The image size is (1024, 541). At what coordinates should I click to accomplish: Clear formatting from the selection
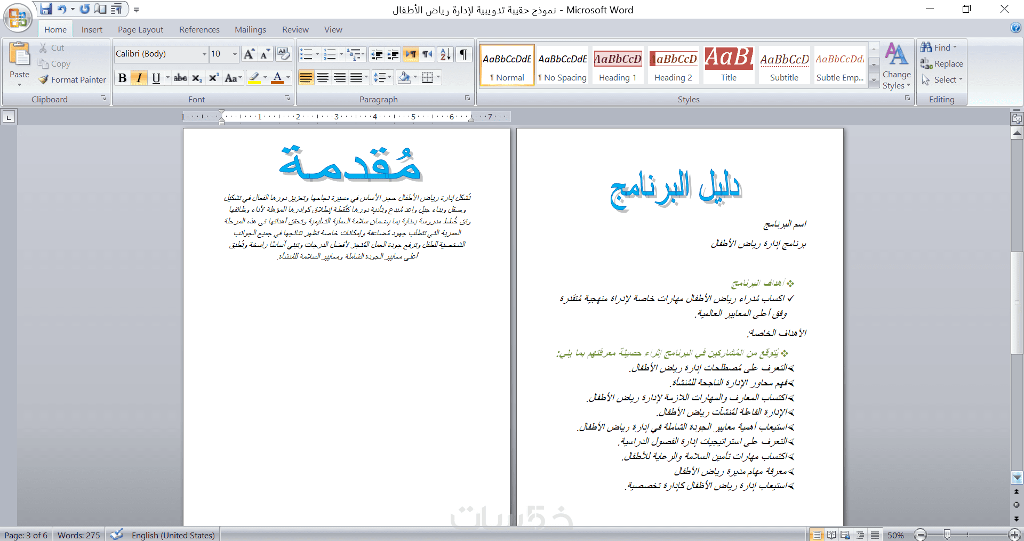point(284,54)
